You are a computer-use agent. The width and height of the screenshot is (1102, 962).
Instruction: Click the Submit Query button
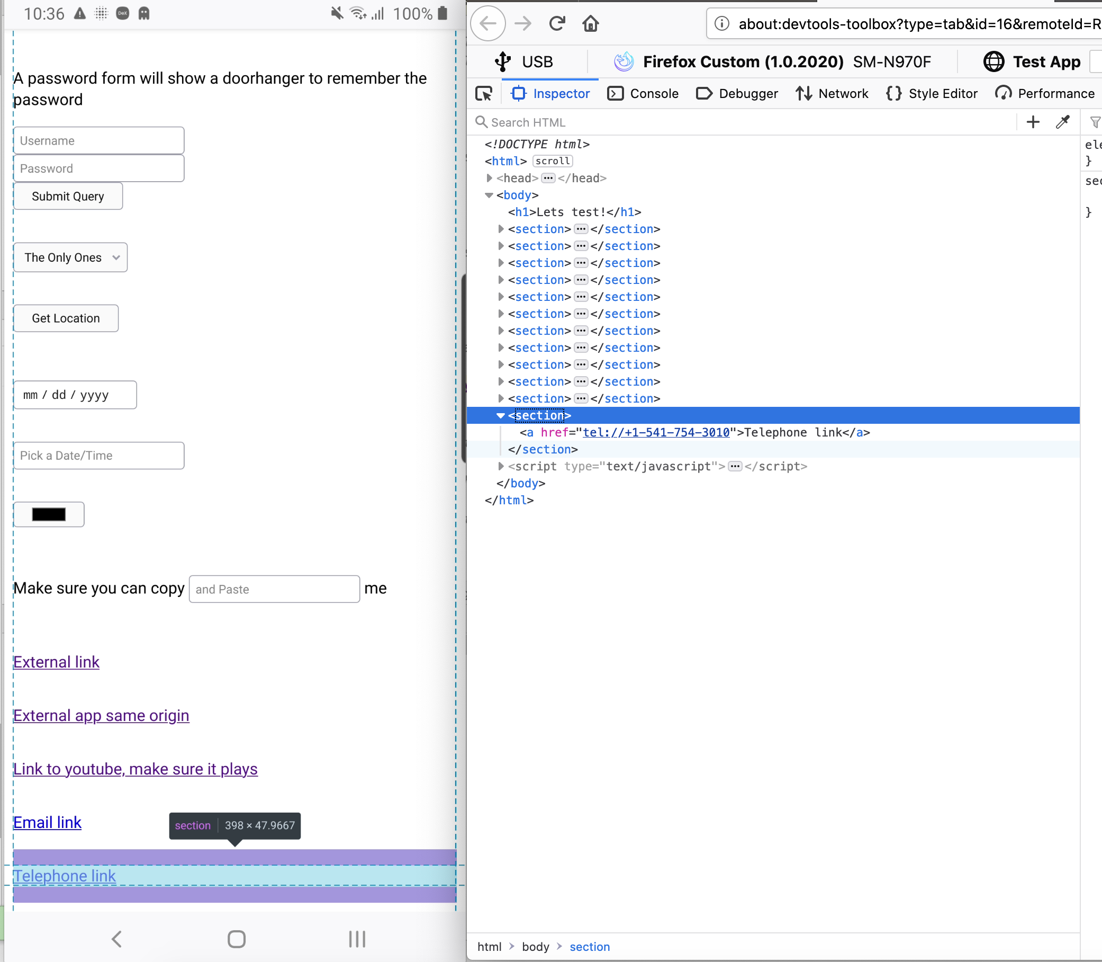pyautogui.click(x=68, y=196)
